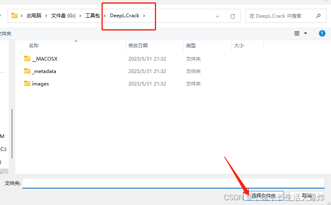
Task: Select the images folder name
Action: click(40, 83)
